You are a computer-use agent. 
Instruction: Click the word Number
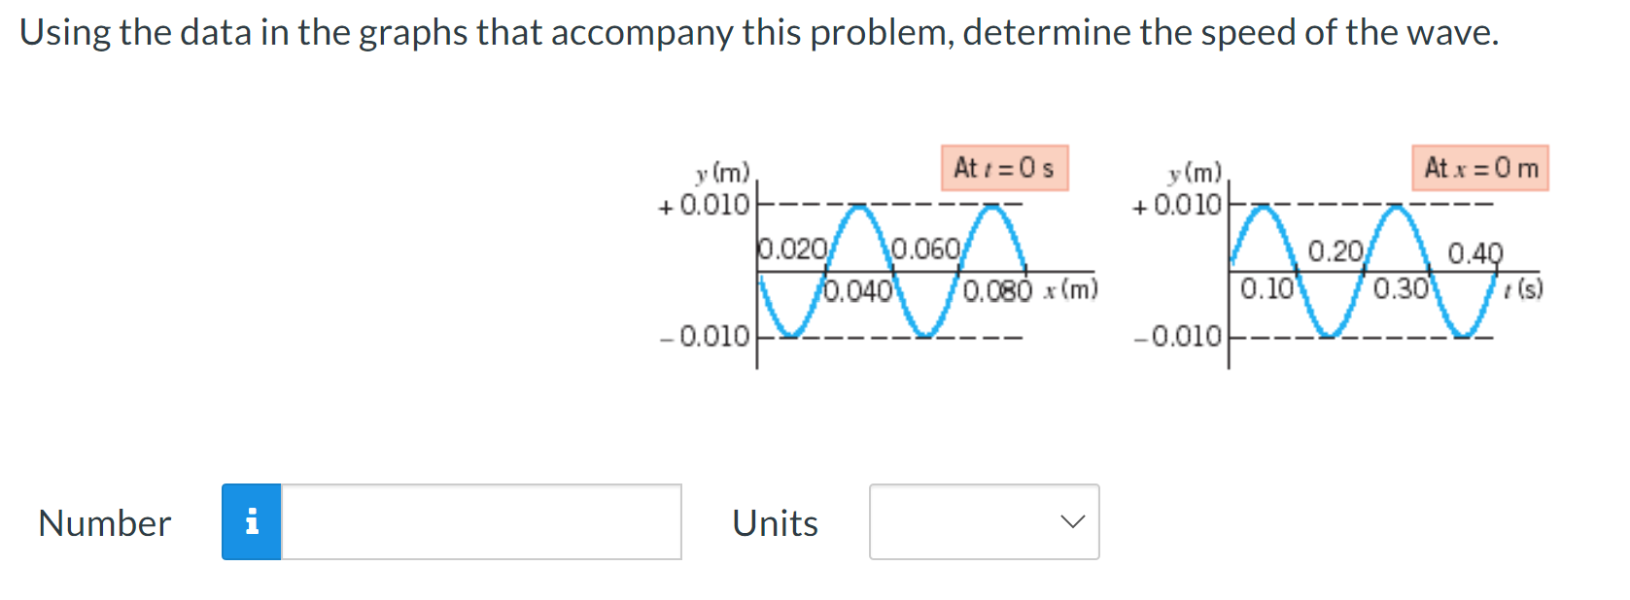(103, 523)
